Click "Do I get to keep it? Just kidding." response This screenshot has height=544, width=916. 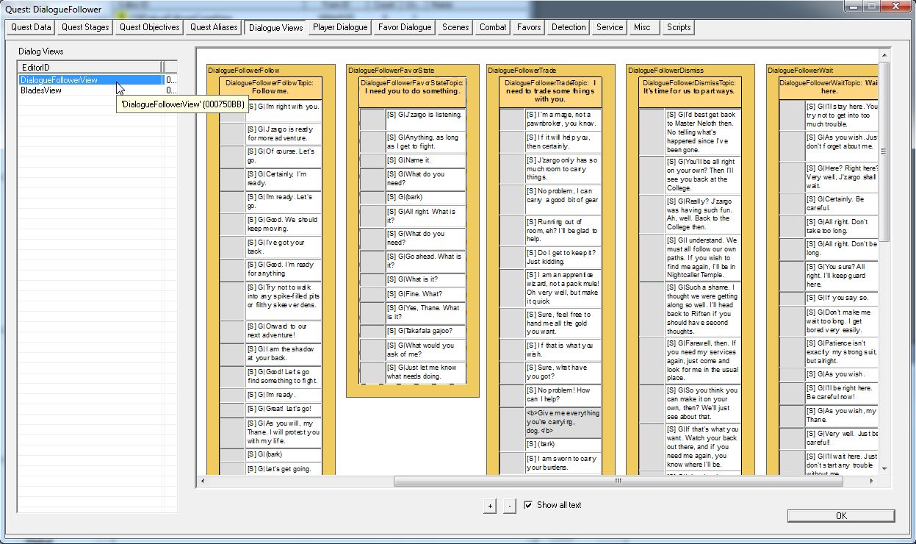[x=563, y=257]
